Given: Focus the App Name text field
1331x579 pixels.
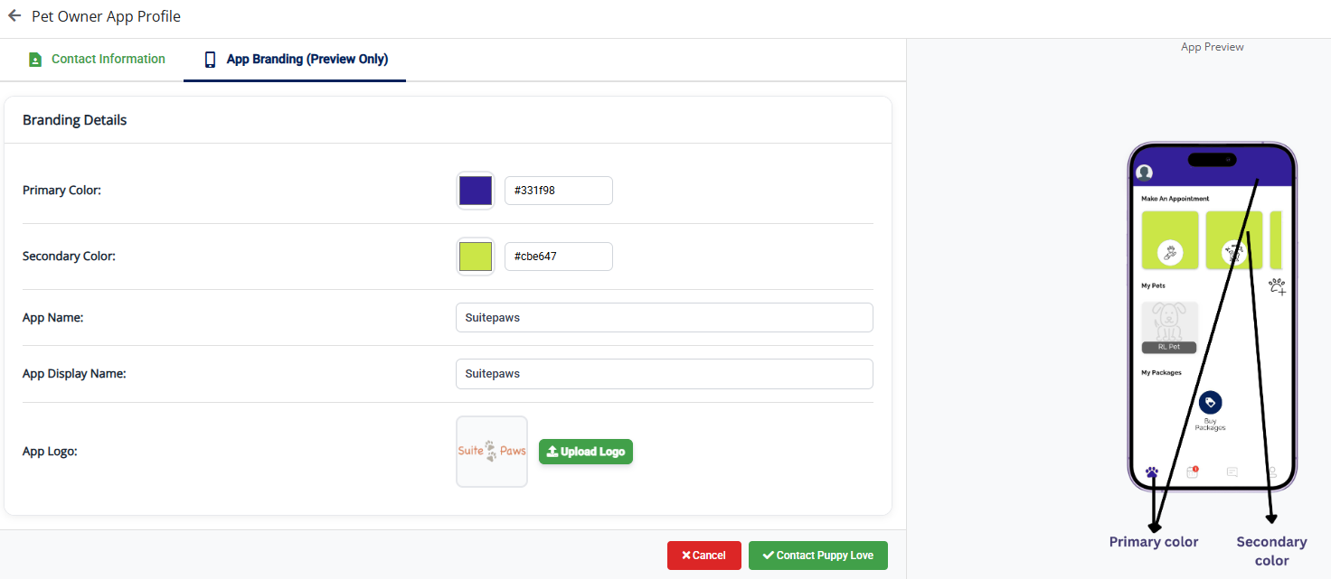Looking at the screenshot, I should (x=664, y=318).
